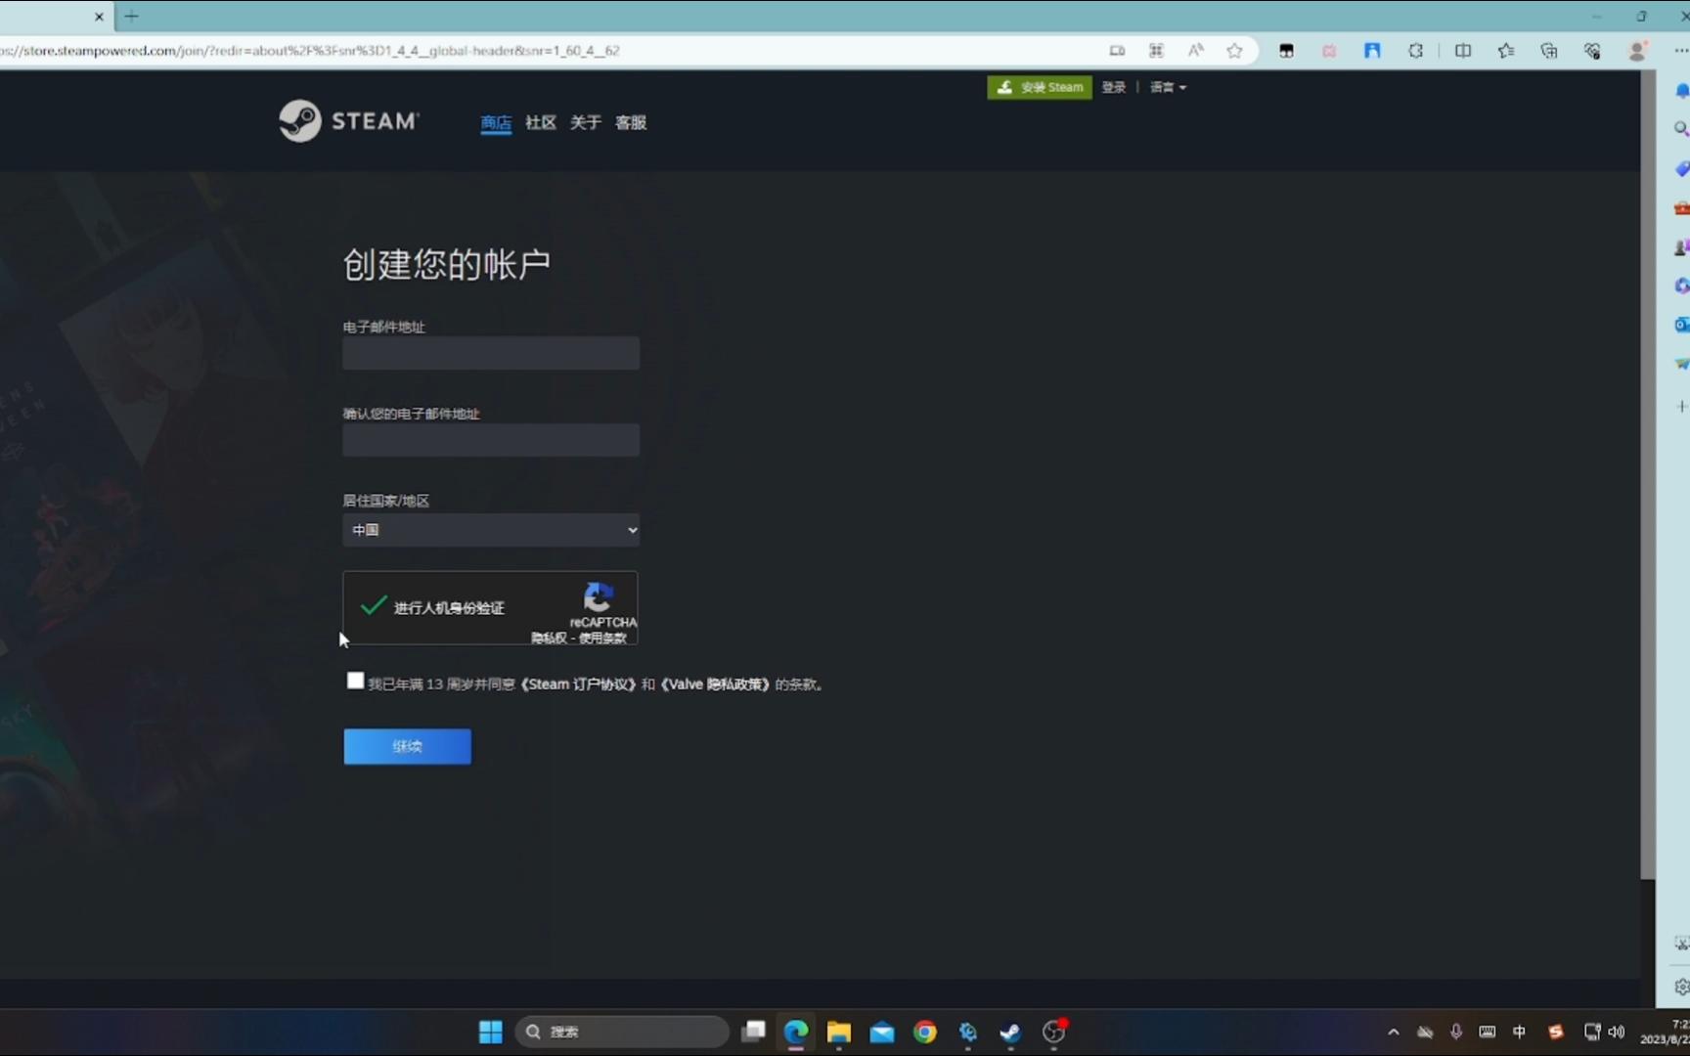1690x1056 pixels.
Task: Open the red toolbox icon in sidebar
Action: 1681,207
